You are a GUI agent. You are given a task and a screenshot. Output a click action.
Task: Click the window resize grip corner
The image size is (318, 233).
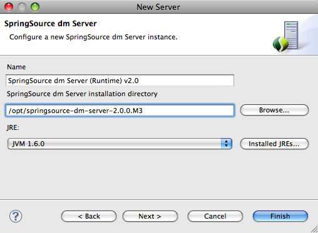314,229
